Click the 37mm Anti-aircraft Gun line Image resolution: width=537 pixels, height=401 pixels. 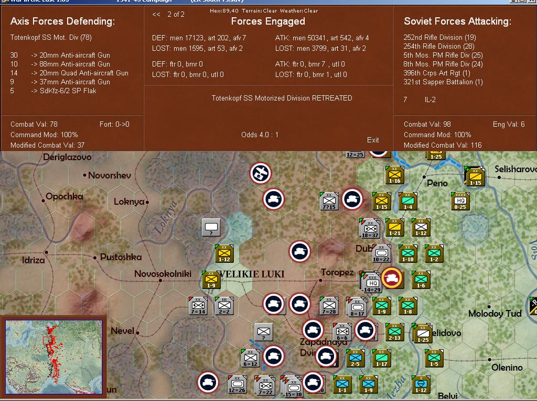coord(60,82)
